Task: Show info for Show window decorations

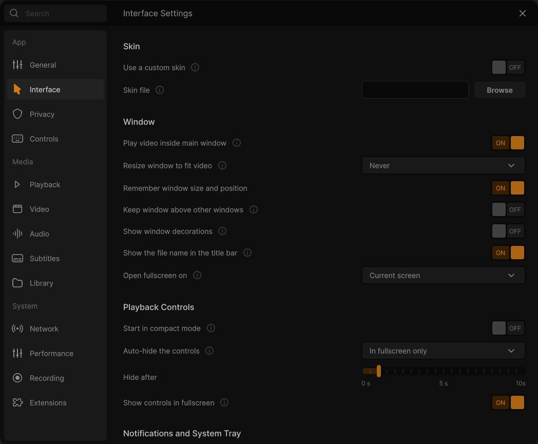Action: (x=222, y=231)
